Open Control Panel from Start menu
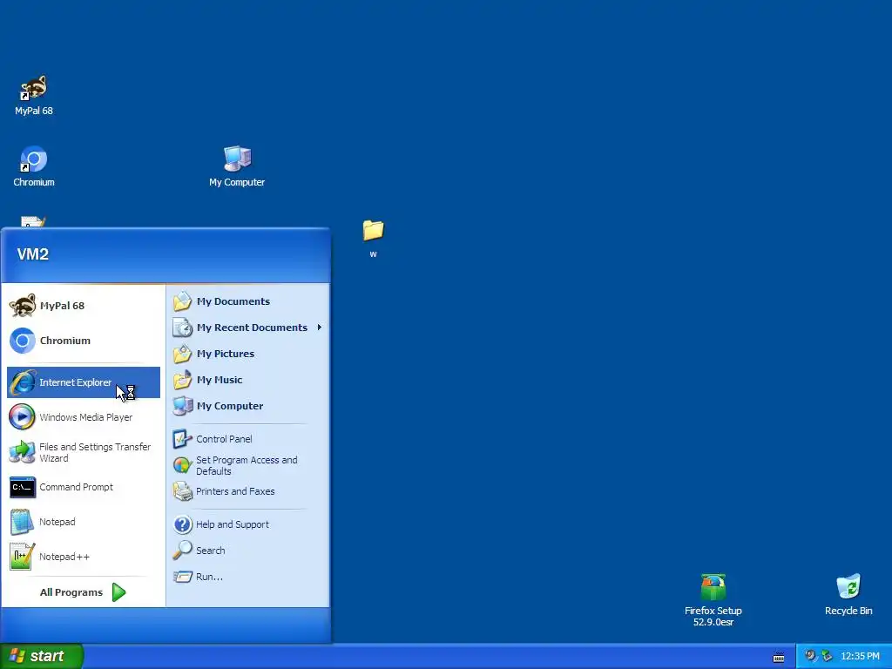Image resolution: width=892 pixels, height=669 pixels. 248,439
